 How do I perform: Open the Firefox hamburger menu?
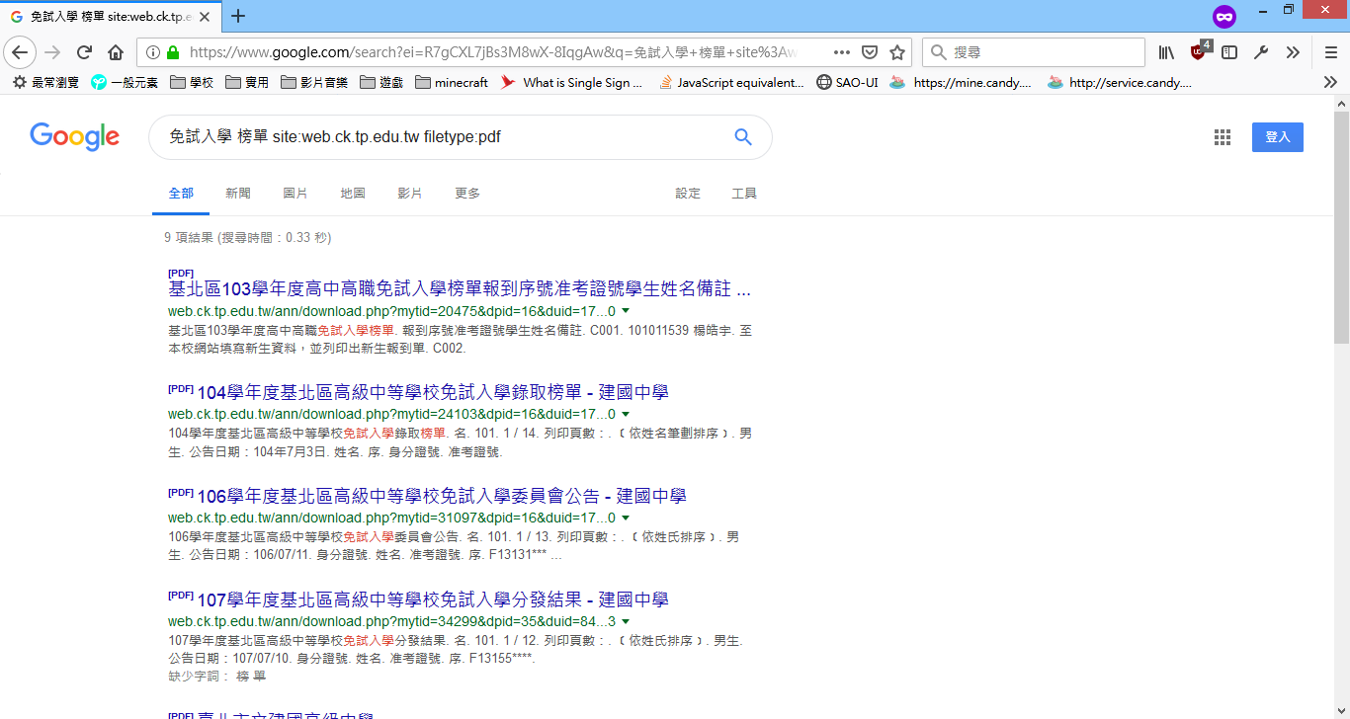[x=1331, y=52]
